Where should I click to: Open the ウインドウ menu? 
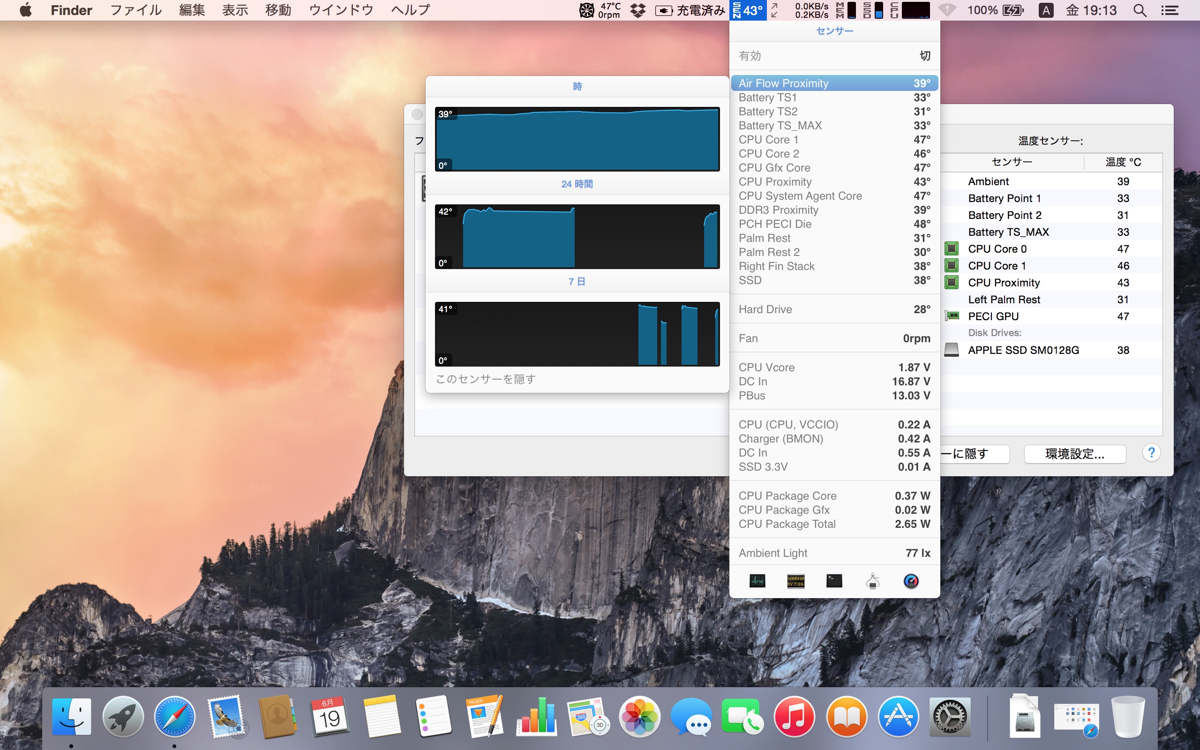pos(341,10)
